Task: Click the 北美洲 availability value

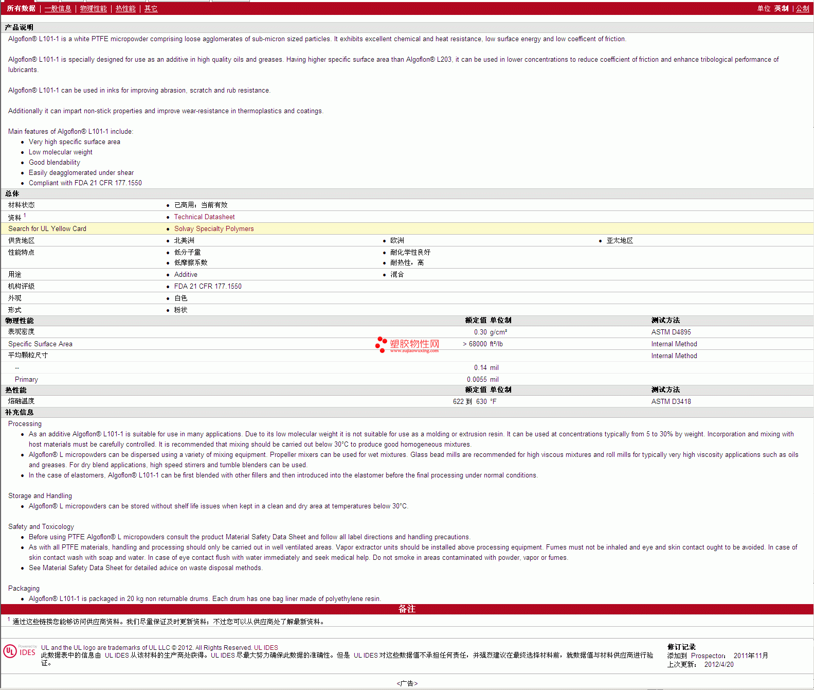Action: point(184,240)
